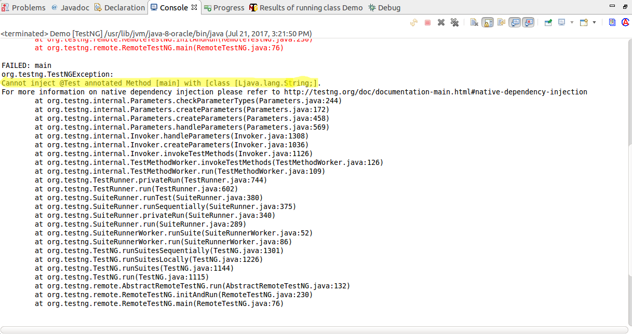
Task: Maximize the console view panel
Action: (625, 6)
